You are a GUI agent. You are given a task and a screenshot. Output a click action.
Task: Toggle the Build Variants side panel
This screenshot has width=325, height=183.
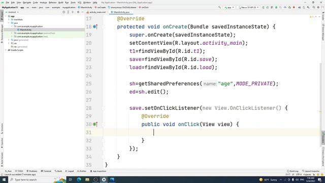click(x=2, y=159)
